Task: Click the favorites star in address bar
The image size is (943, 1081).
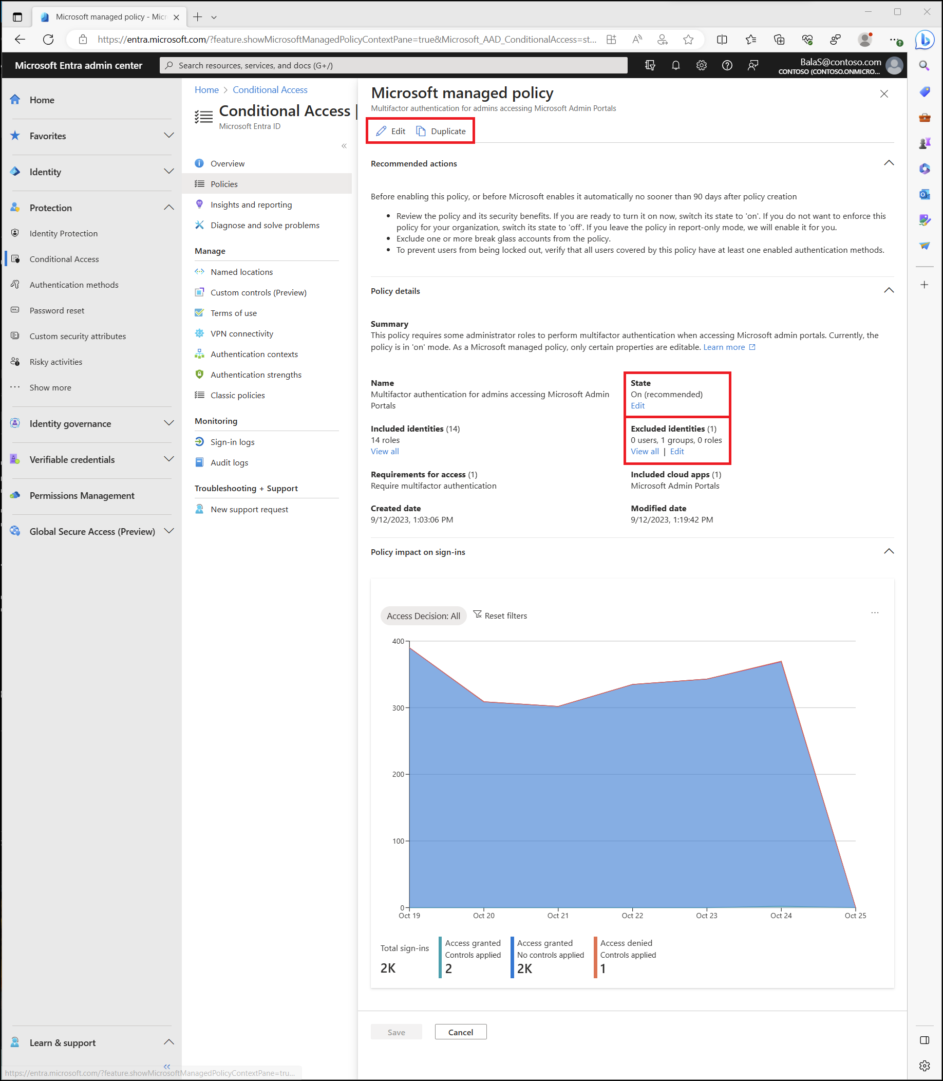Action: pyautogui.click(x=688, y=40)
